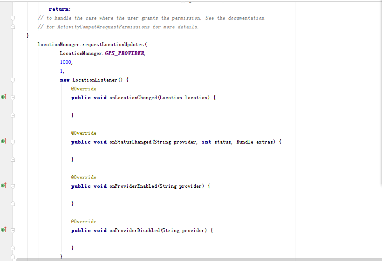The image size is (382, 261).
Task: Collapse the onProviderEnabled method fold marker
Action: [x=13, y=186]
